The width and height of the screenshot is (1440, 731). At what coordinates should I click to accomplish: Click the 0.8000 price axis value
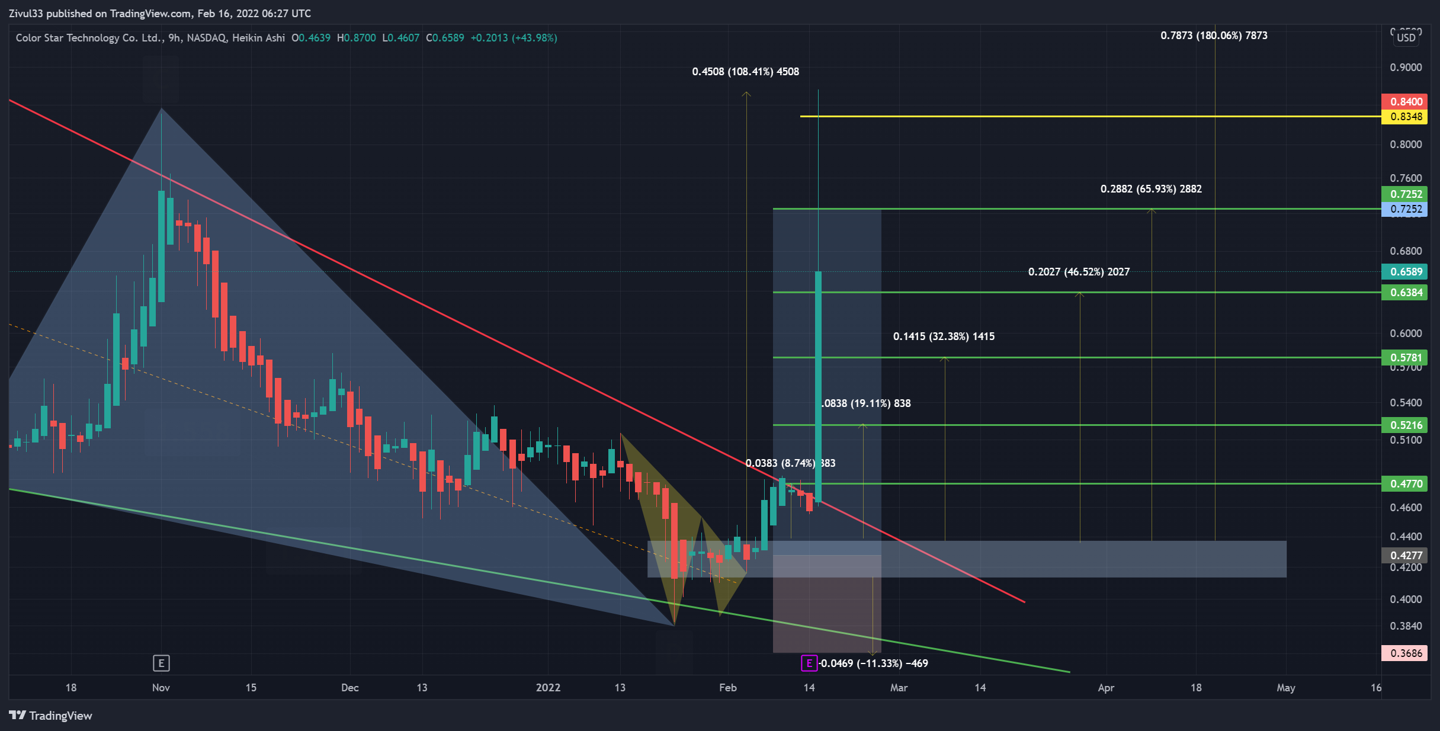1406,145
